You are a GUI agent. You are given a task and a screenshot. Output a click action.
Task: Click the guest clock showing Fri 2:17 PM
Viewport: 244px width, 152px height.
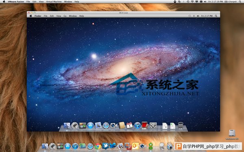pyautogui.click(x=207, y=16)
